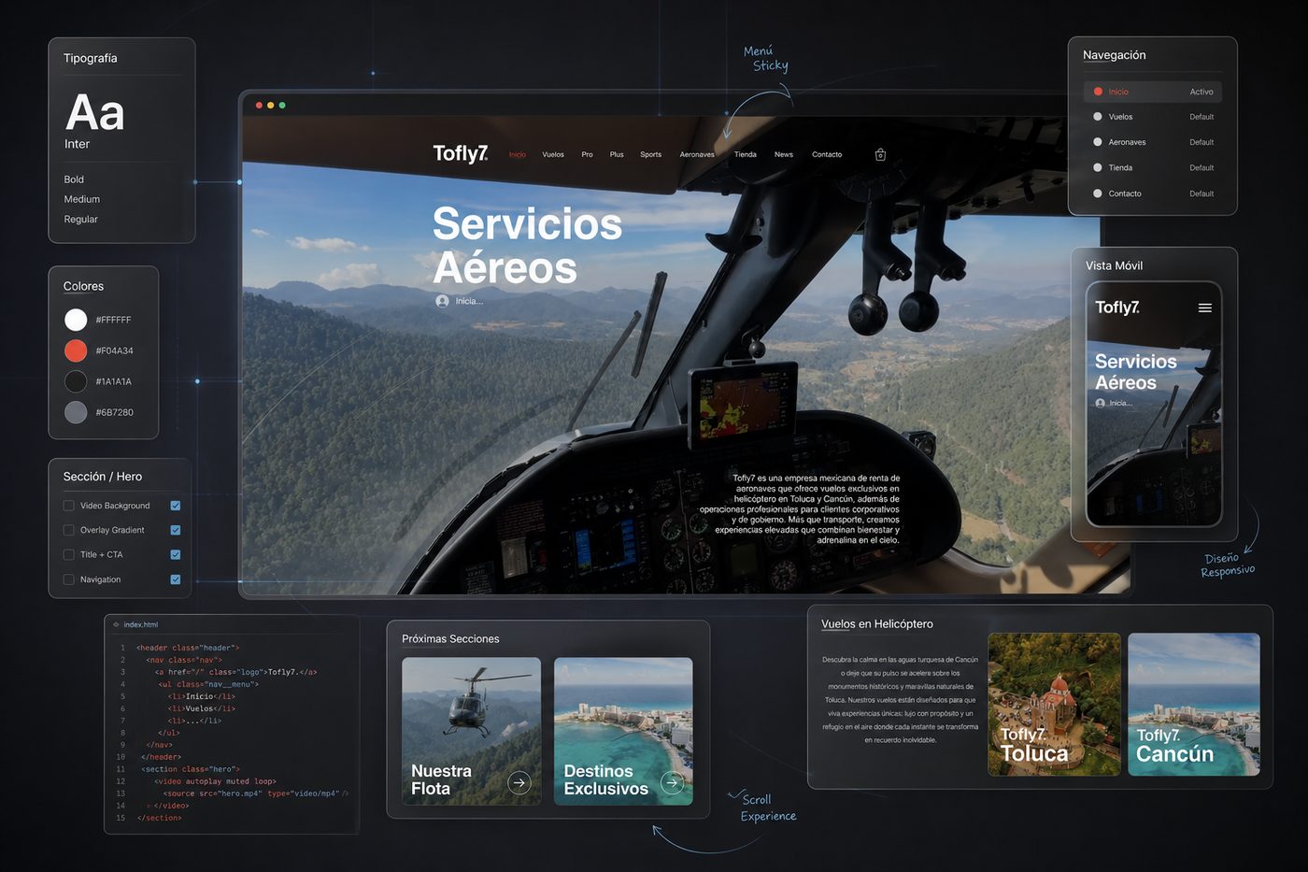Click code line 13 with source hero.mp4
This screenshot has width=1308, height=872.
tap(255, 793)
